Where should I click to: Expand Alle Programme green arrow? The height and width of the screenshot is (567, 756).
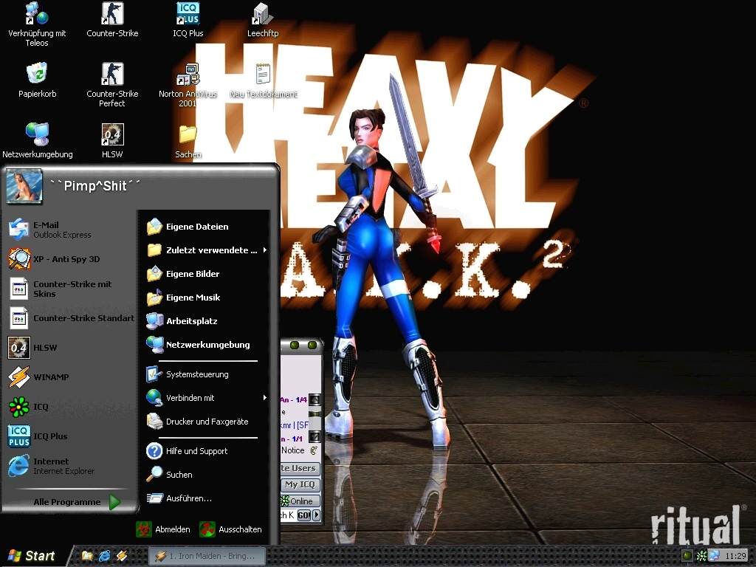pyautogui.click(x=114, y=502)
